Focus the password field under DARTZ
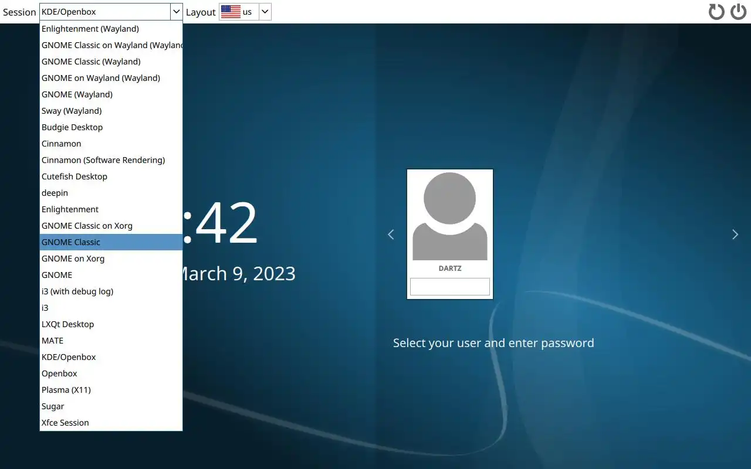This screenshot has width=751, height=469. (x=450, y=287)
